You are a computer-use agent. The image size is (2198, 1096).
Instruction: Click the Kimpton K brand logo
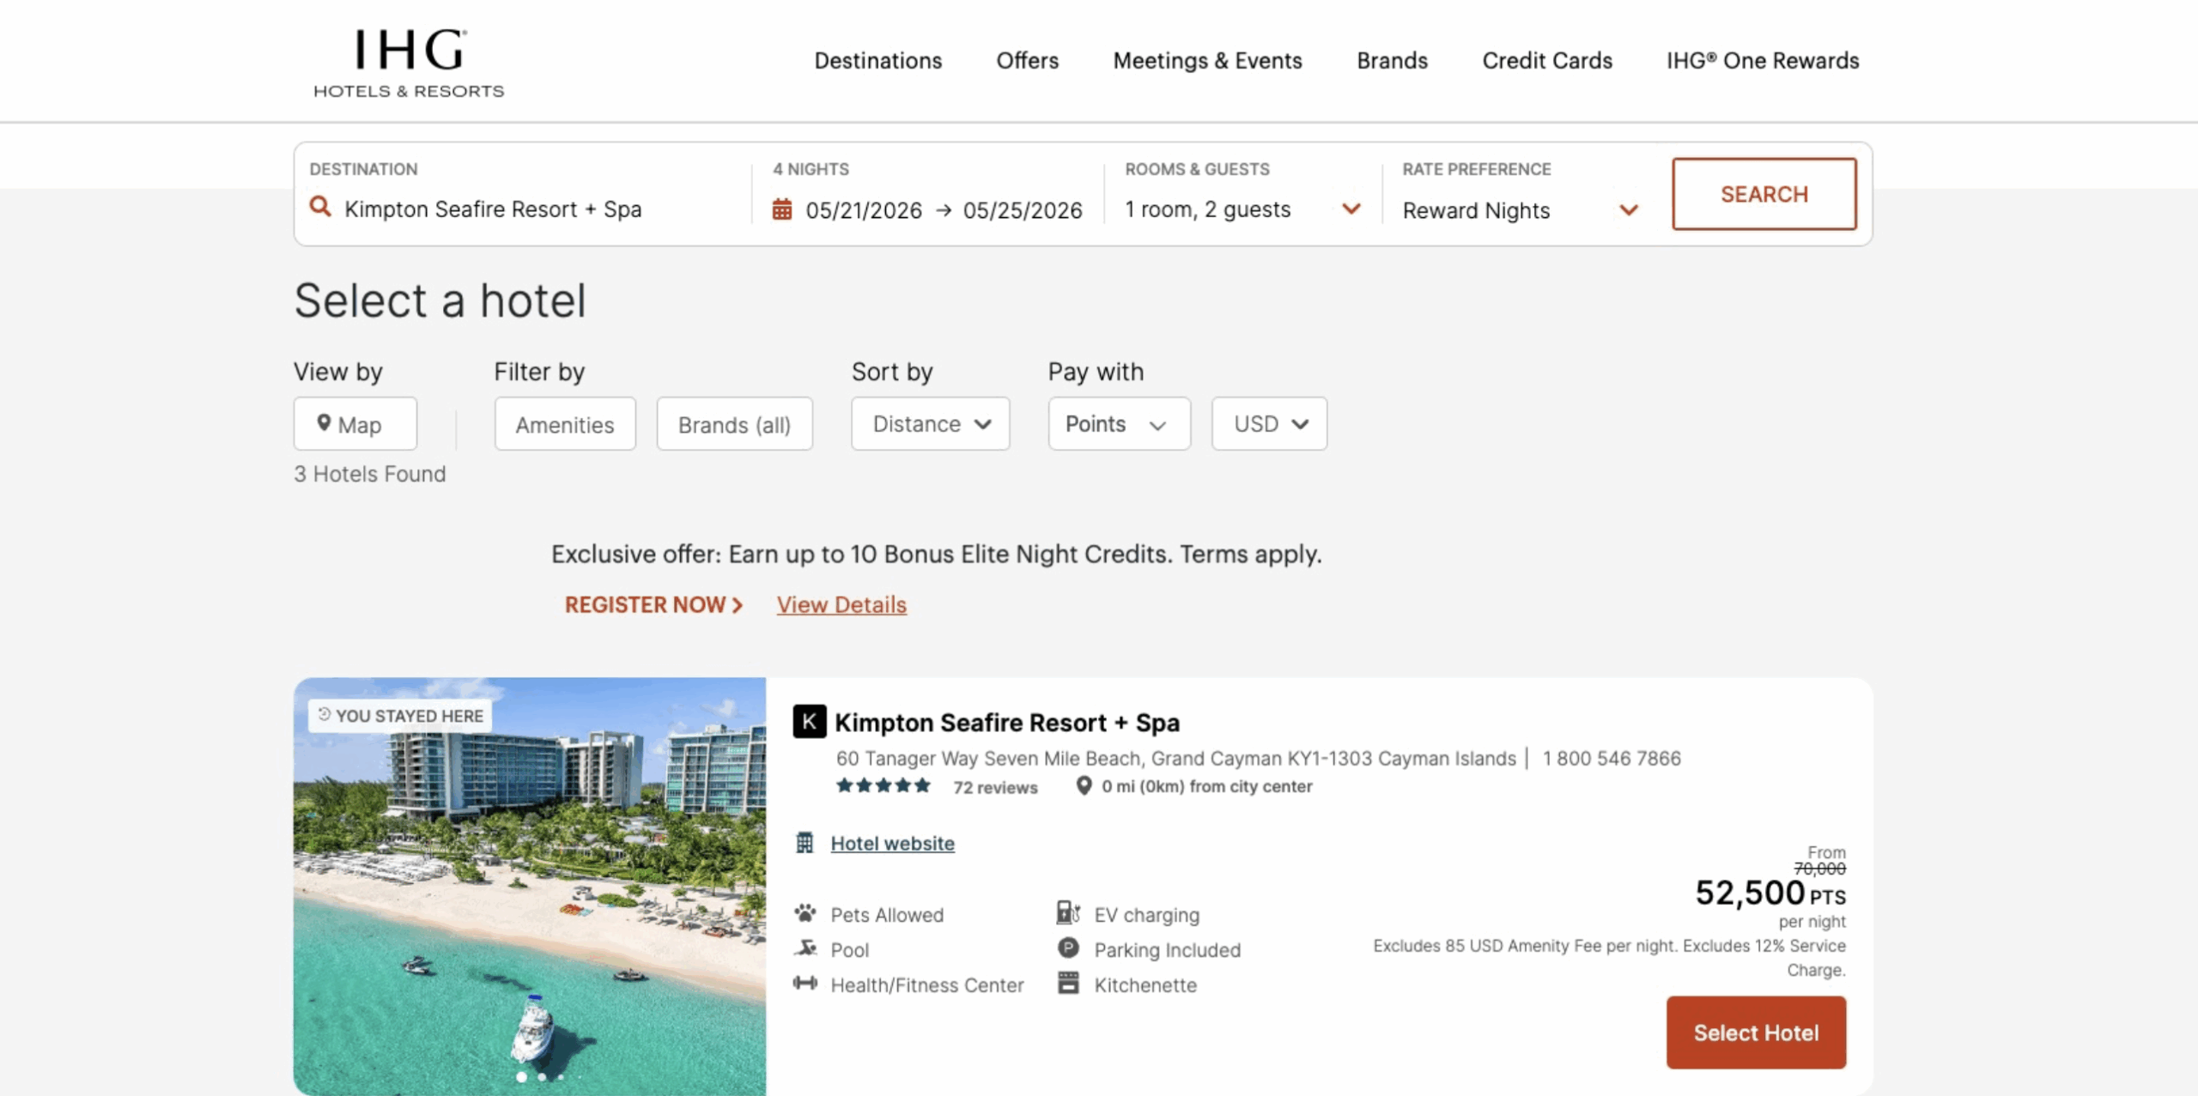tap(809, 722)
